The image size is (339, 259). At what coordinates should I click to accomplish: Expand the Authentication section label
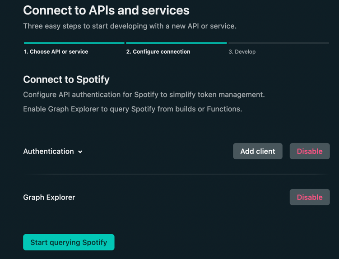click(48, 152)
